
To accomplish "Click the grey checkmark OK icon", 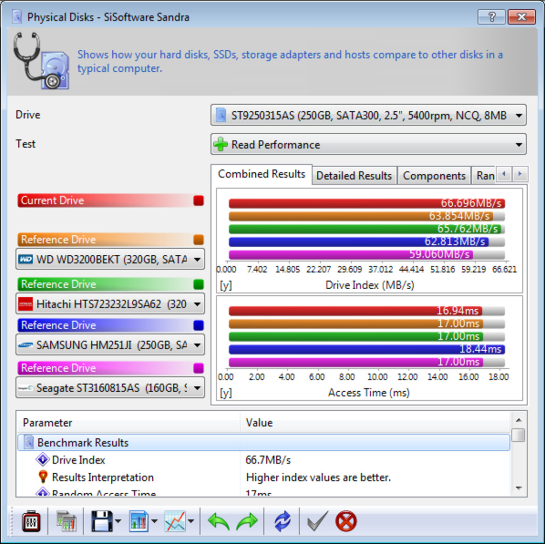I will coord(317,521).
